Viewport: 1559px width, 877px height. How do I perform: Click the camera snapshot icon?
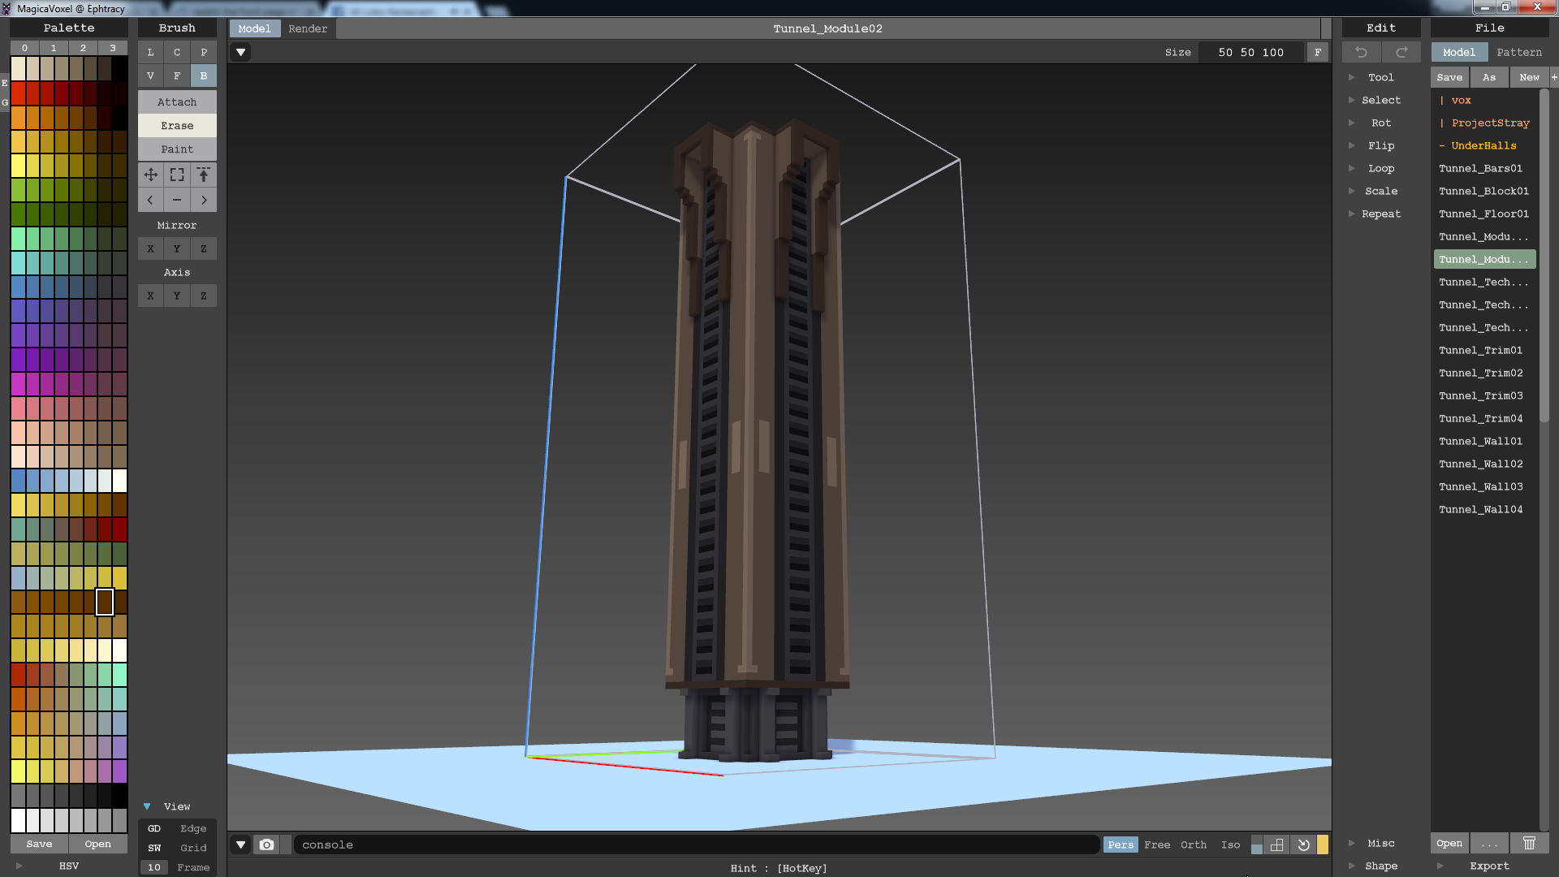[x=266, y=845]
